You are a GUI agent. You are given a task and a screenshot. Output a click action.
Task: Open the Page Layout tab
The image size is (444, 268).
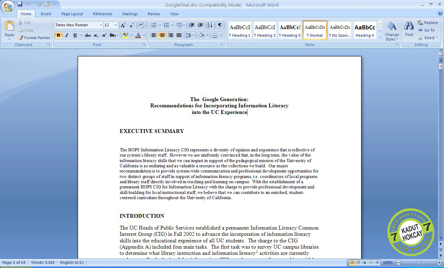72,14
